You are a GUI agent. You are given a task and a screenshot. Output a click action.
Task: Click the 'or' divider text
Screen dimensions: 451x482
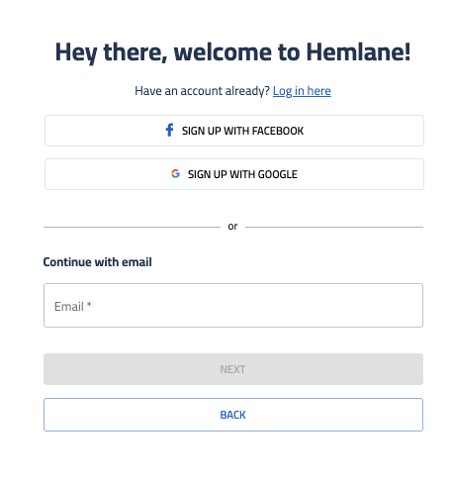pos(232,227)
